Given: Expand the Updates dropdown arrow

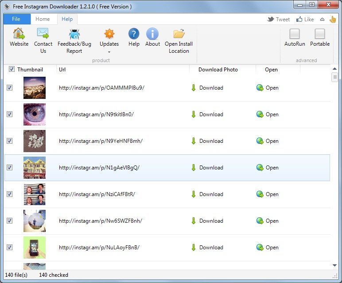Looking at the screenshot, I should coord(109,52).
